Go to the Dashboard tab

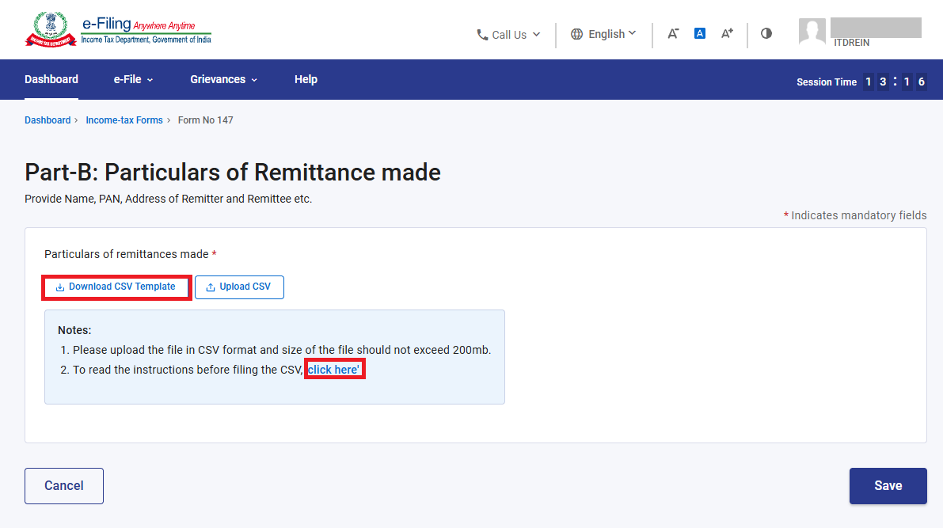pos(51,79)
